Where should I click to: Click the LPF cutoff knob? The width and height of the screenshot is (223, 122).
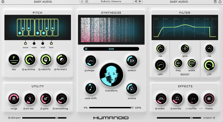point(209,66)
